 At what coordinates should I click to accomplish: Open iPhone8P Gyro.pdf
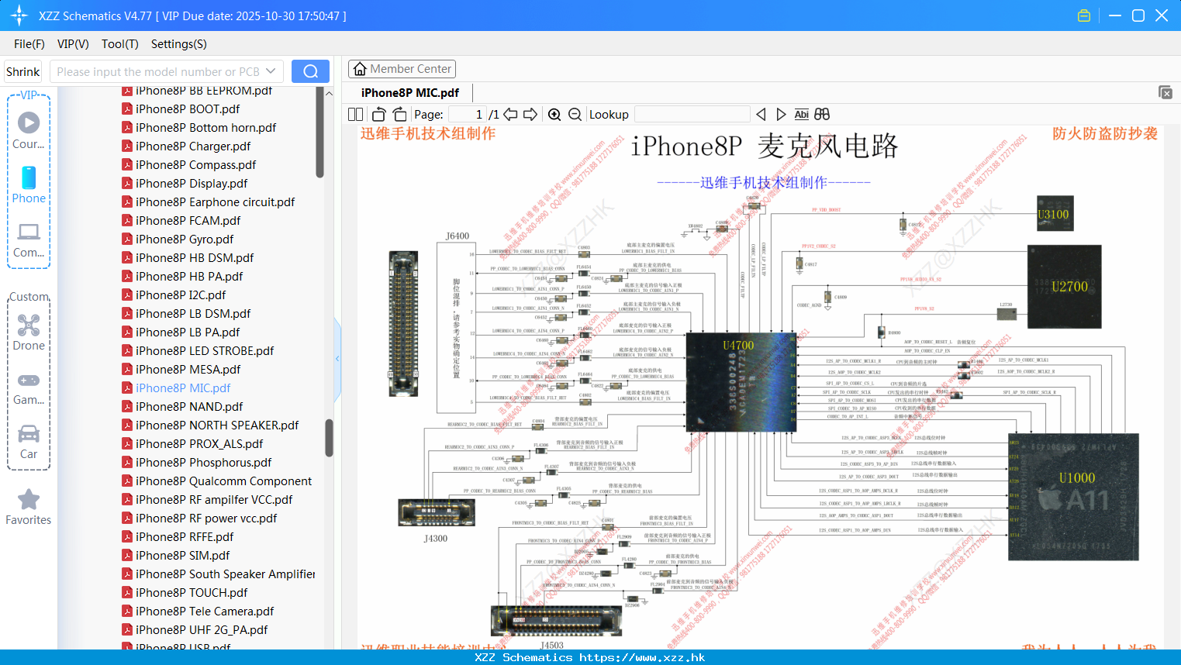(x=185, y=239)
